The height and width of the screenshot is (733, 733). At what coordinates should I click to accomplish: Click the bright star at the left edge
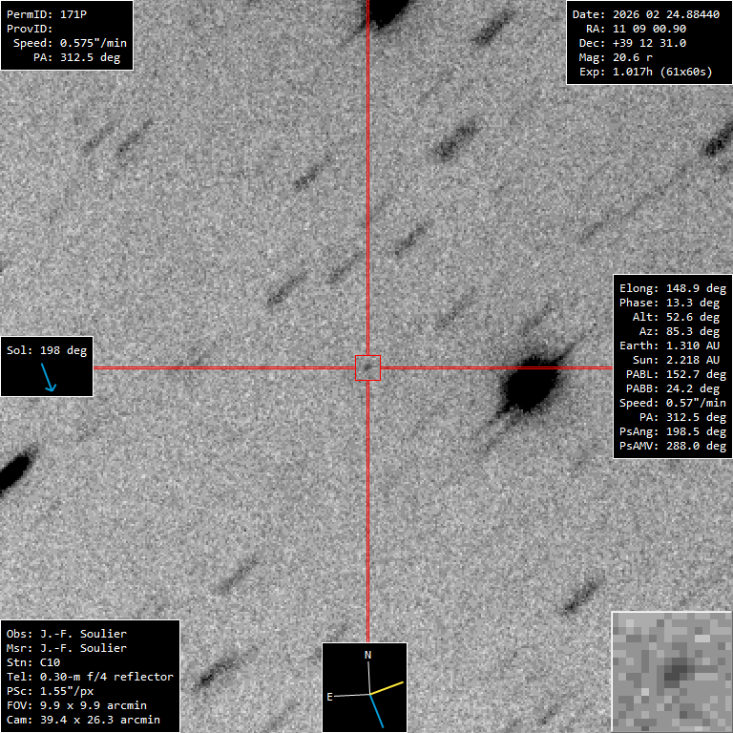[11, 471]
